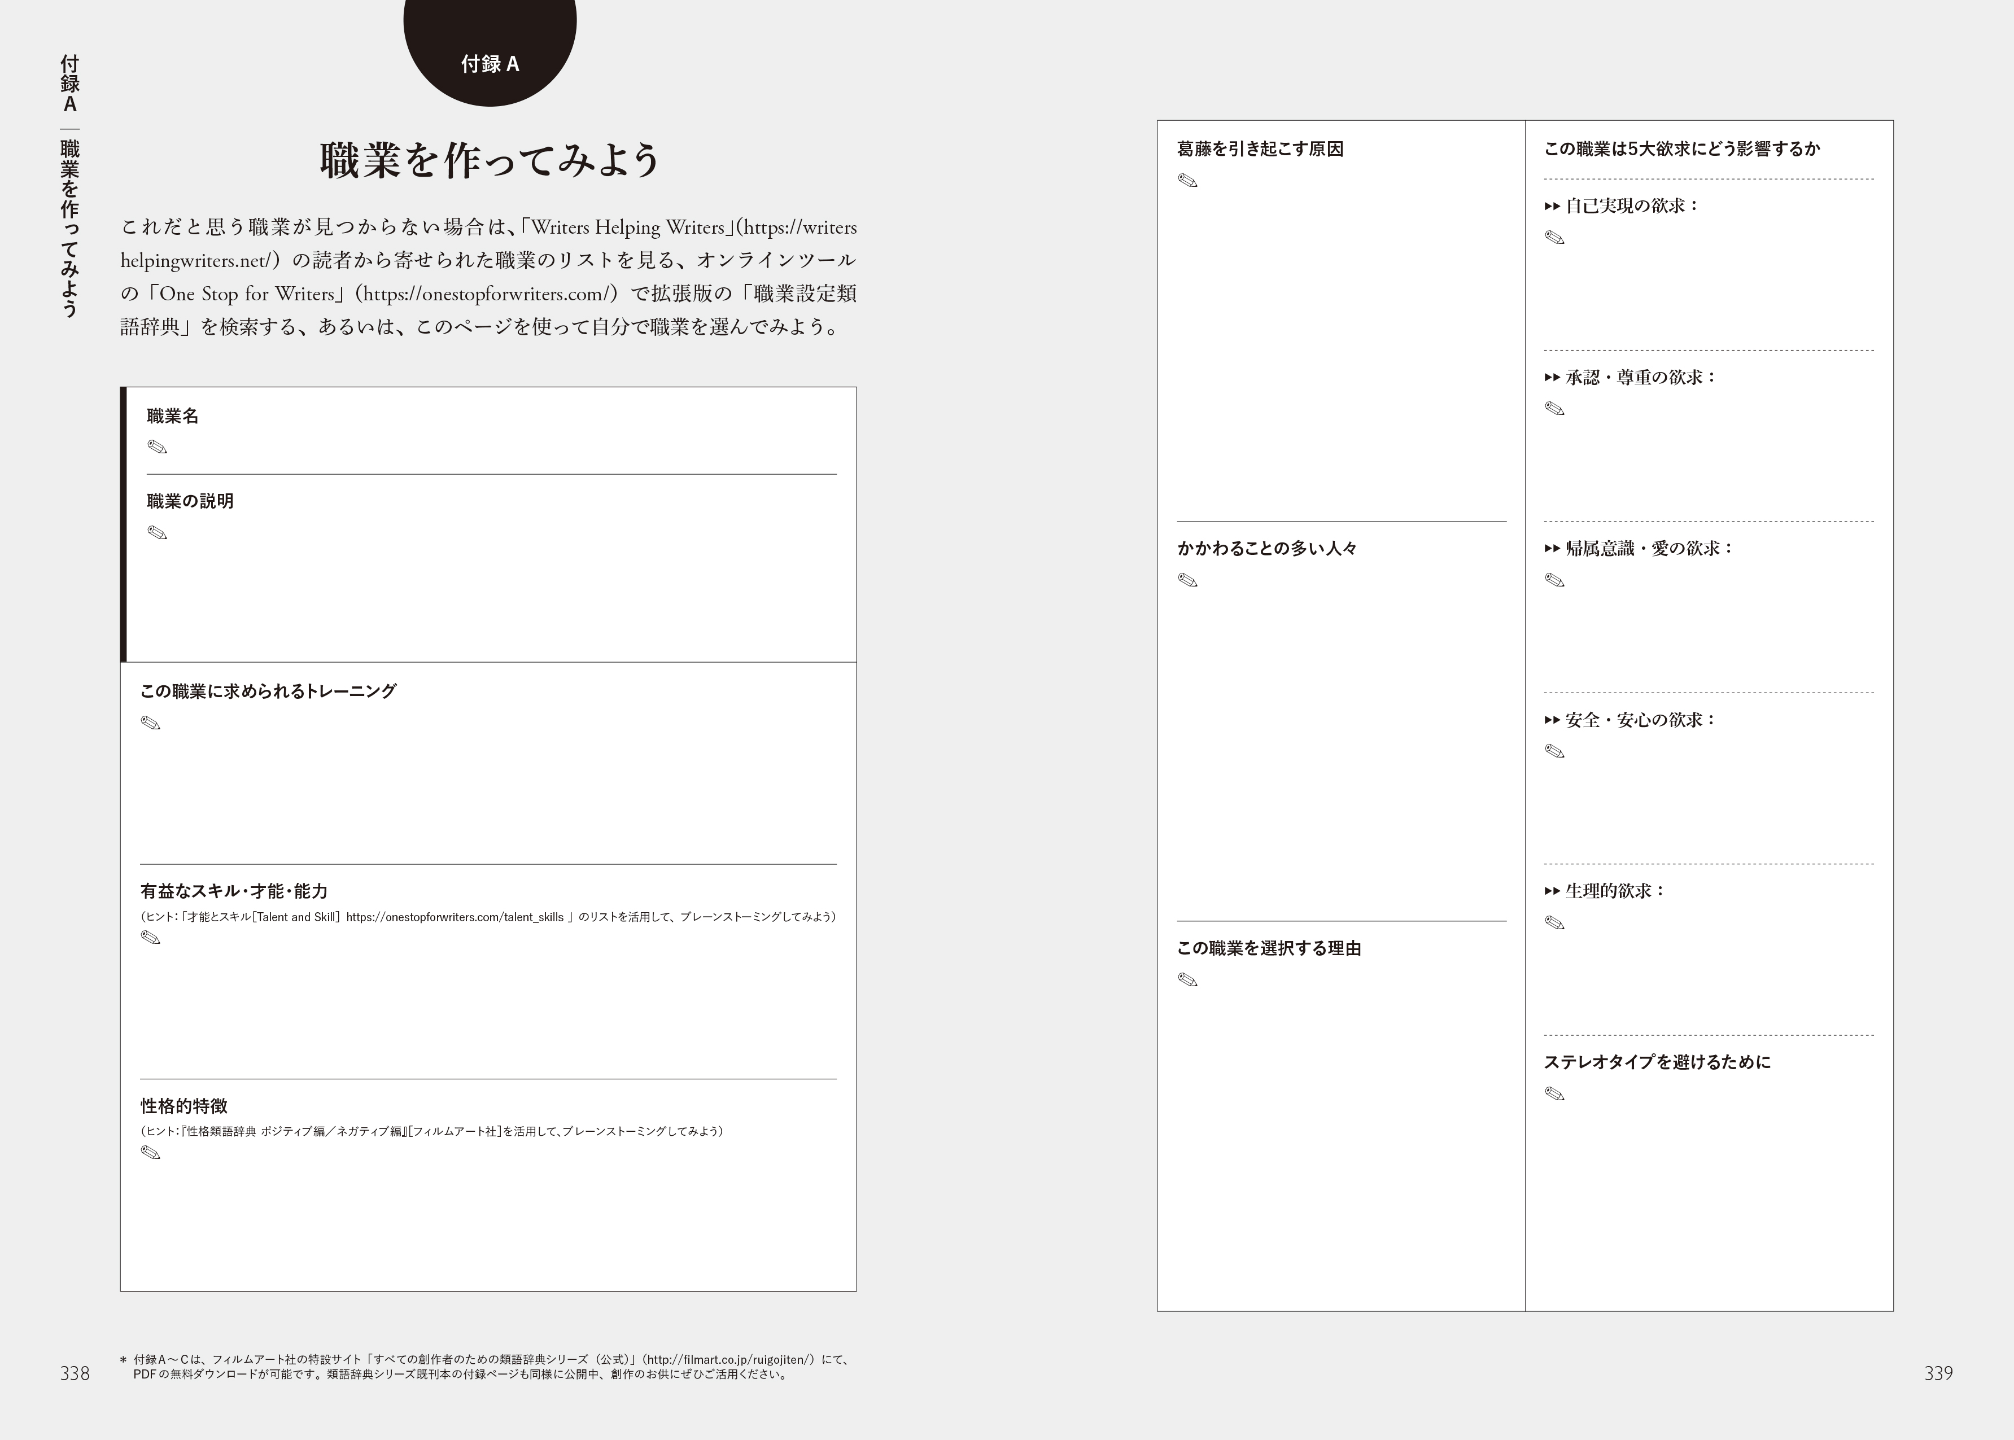Viewport: 2014px width, 1440px height.
Task: Click the ステレオタイプを避けるために label
Action: coord(1657,1061)
